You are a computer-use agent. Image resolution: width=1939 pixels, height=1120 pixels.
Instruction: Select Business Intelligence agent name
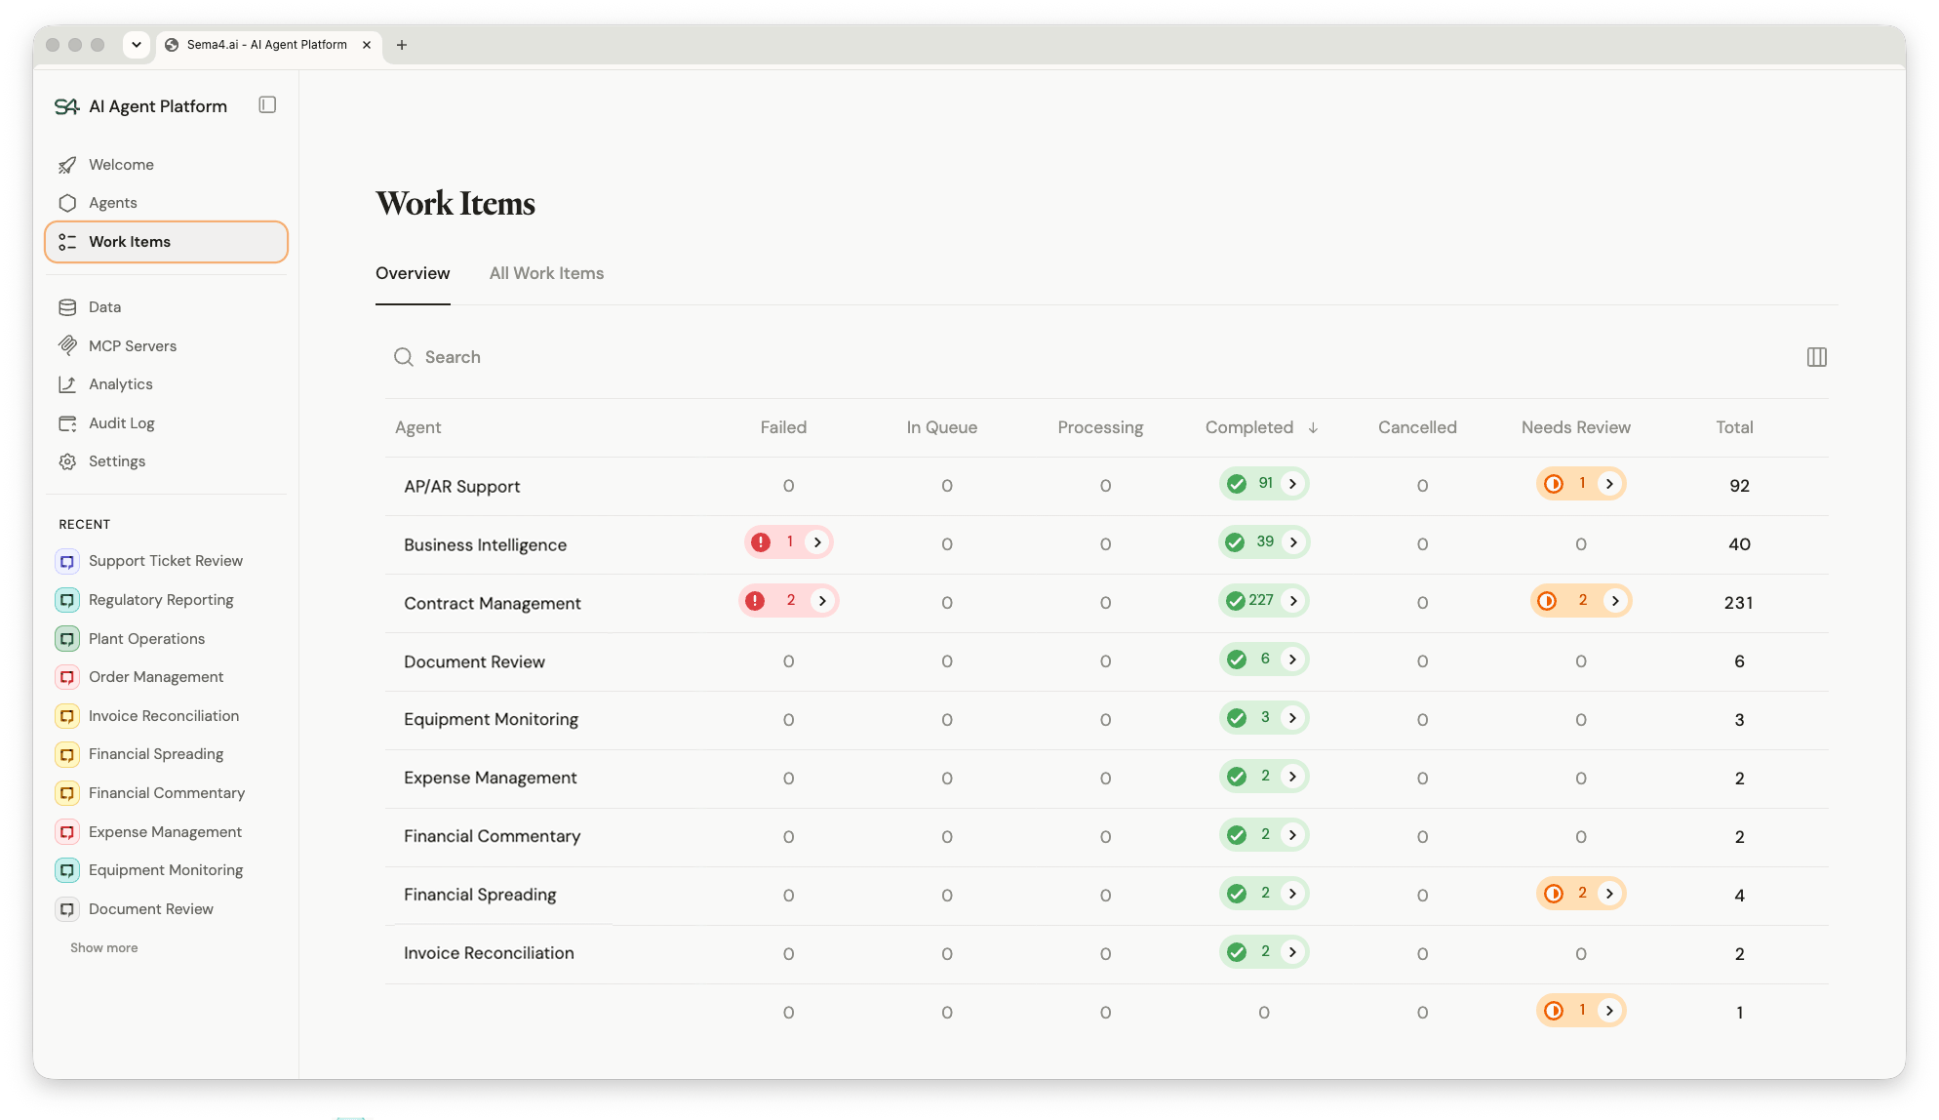click(x=485, y=545)
